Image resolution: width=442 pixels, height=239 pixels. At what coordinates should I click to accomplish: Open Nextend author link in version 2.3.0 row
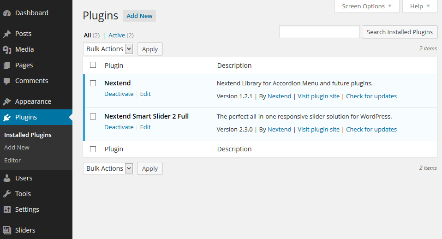click(279, 129)
